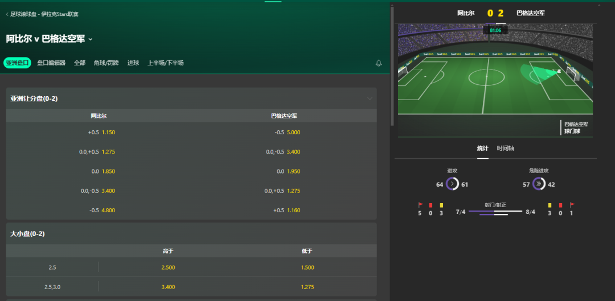Screen dimensions: 615x301
Task: Switch to the 盘口编辑器 tab
Action: tap(51, 63)
